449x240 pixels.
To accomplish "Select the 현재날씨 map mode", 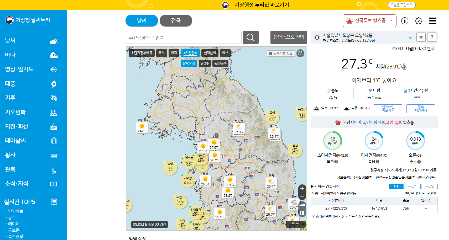I will (210, 53).
